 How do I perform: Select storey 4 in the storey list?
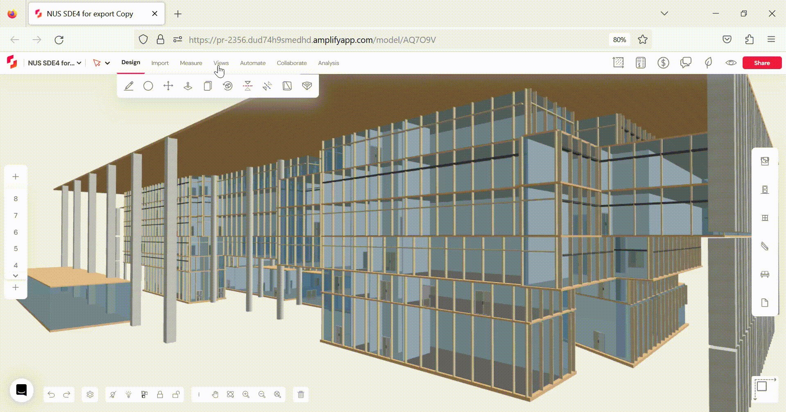[x=16, y=265]
